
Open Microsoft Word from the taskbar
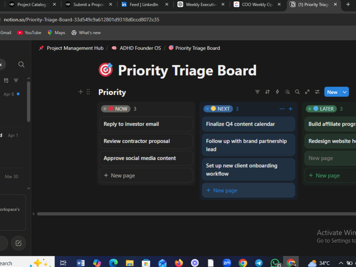pyautogui.click(x=80, y=263)
